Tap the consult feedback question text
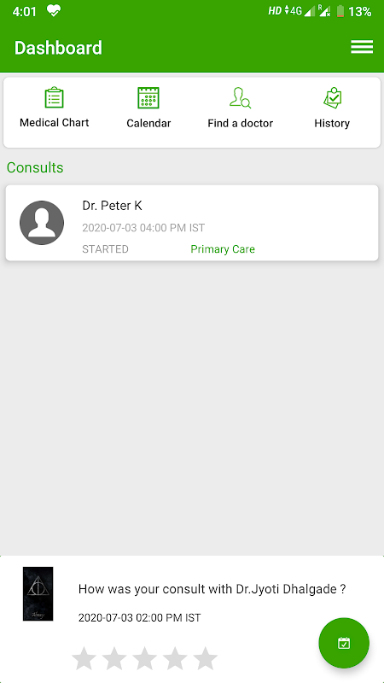The image size is (384, 683). coord(212,589)
